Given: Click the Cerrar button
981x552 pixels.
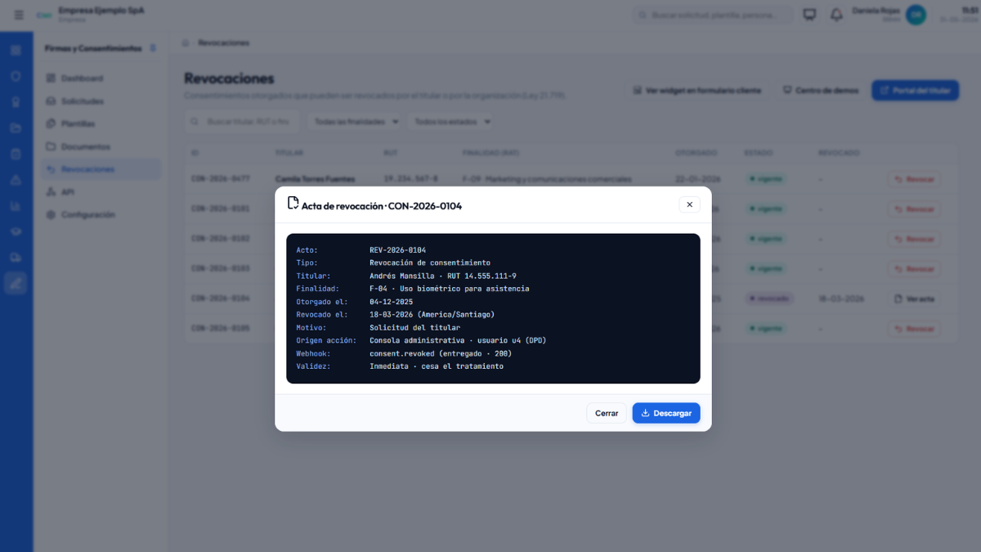Looking at the screenshot, I should (607, 413).
